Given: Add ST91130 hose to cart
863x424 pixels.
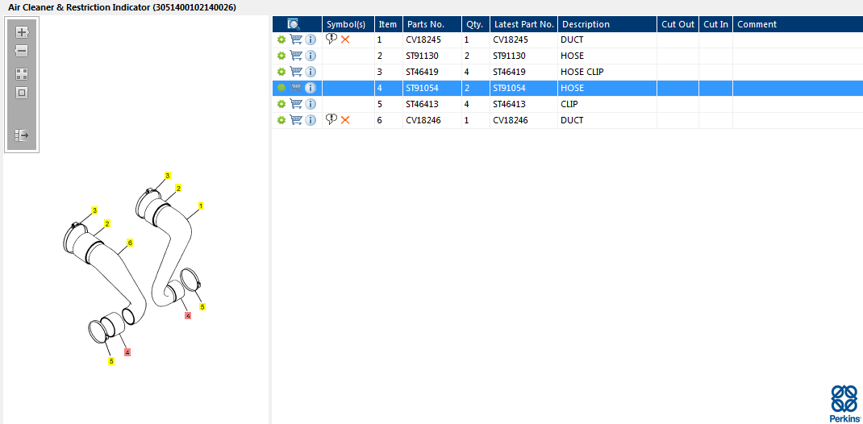Looking at the screenshot, I should [x=296, y=56].
